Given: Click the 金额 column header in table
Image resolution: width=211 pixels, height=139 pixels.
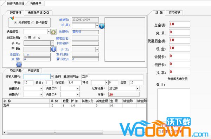Looking at the screenshot, I should click(x=116, y=101).
